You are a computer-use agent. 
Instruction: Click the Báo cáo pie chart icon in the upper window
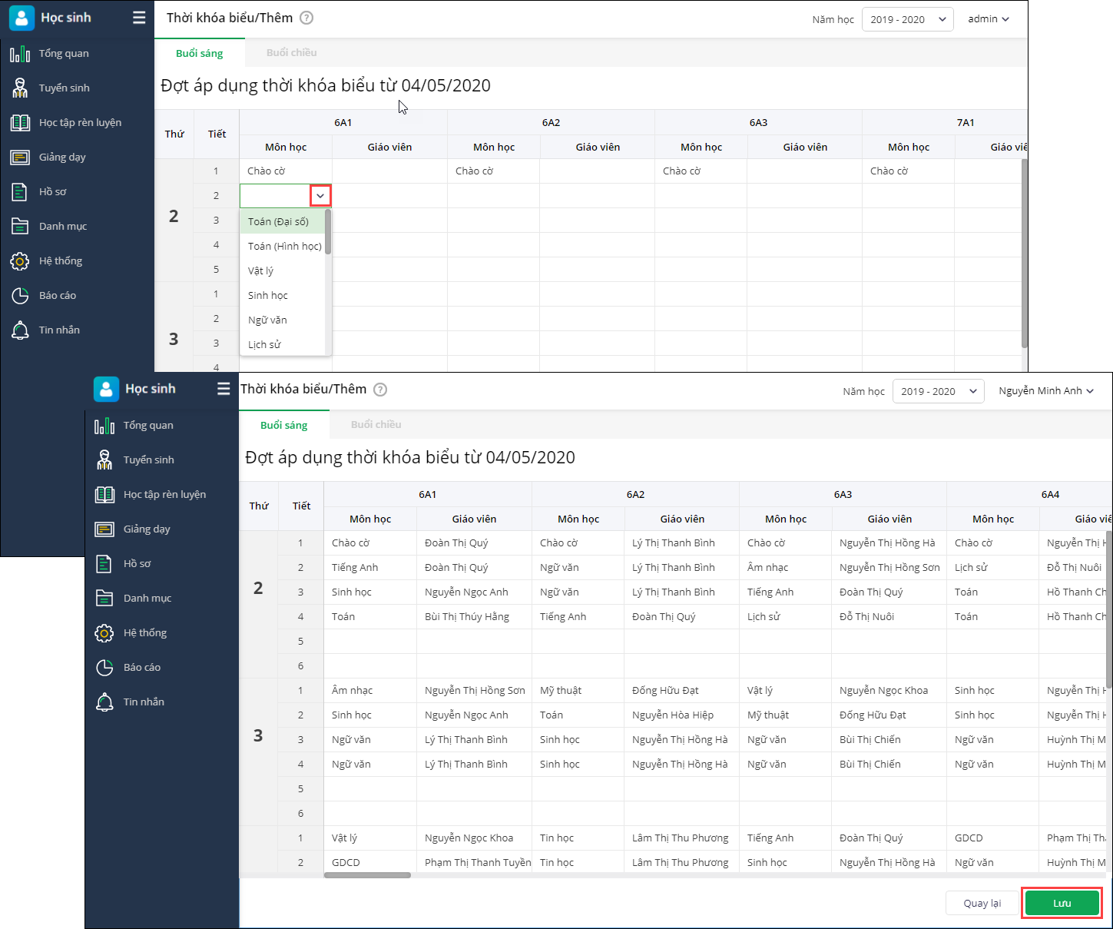20,296
